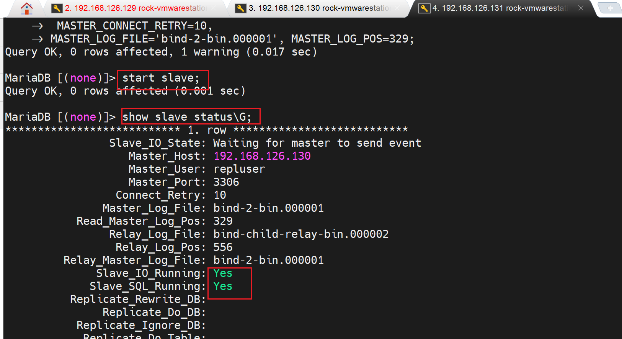622x339 pixels.
Task: Click the Slave_IO_Running 'Yes' value
Action: click(x=223, y=273)
